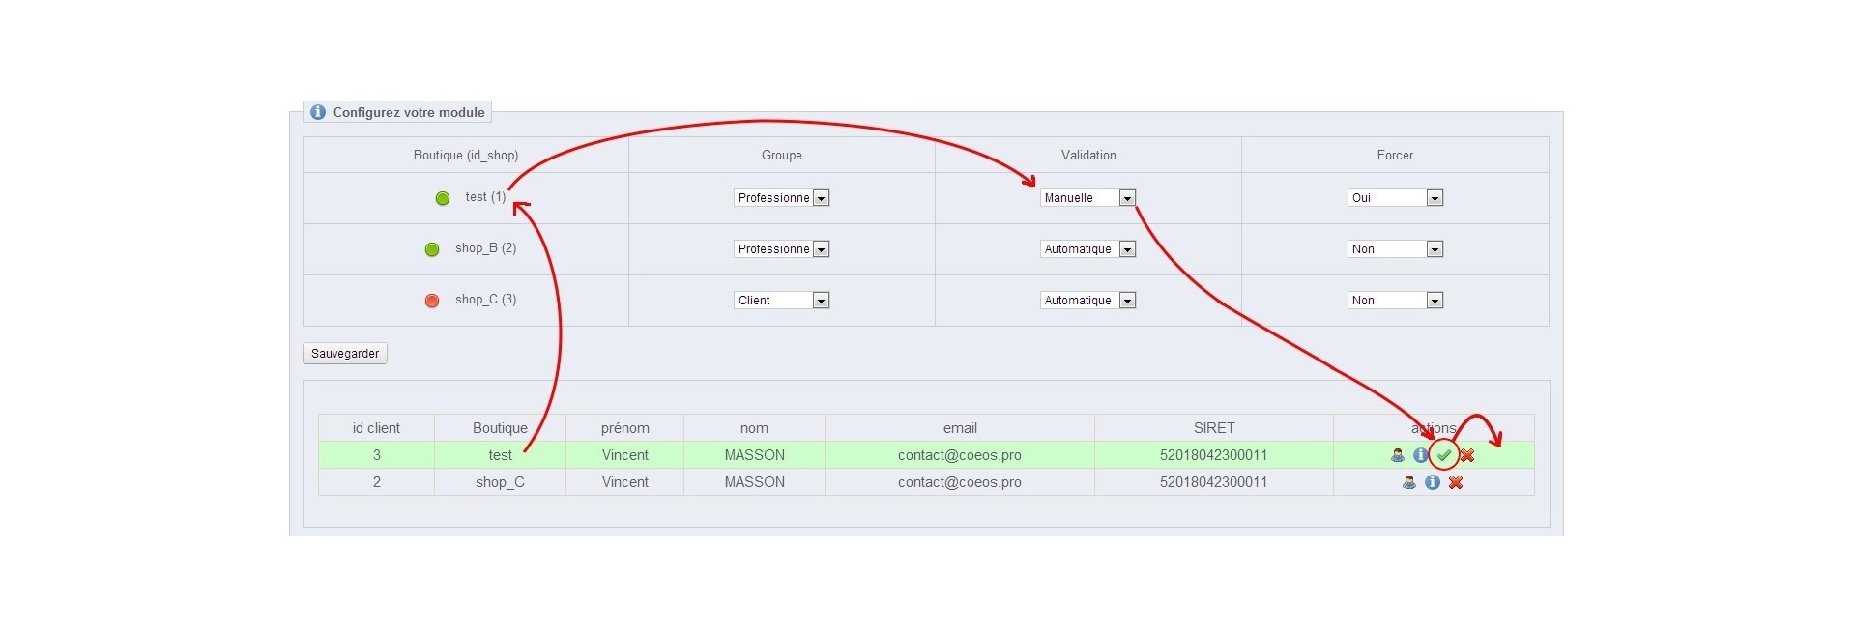Toggle the green status dot for shop_B
Screen dimensions: 1856x635
[x=432, y=249]
